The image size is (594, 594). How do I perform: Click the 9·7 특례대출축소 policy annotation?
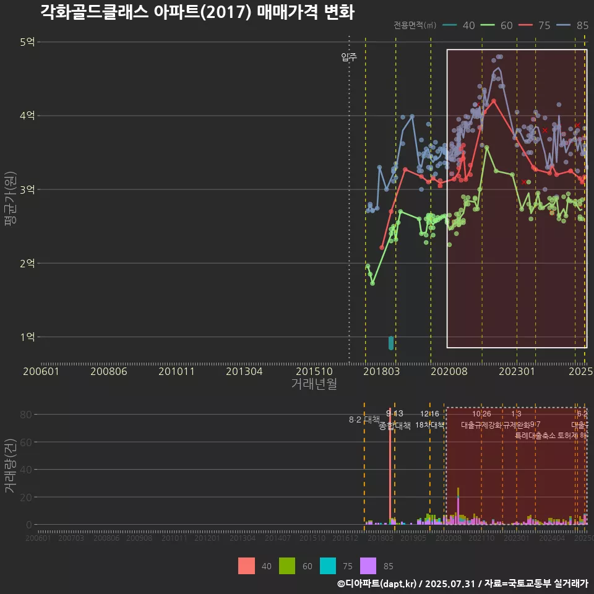point(535,430)
